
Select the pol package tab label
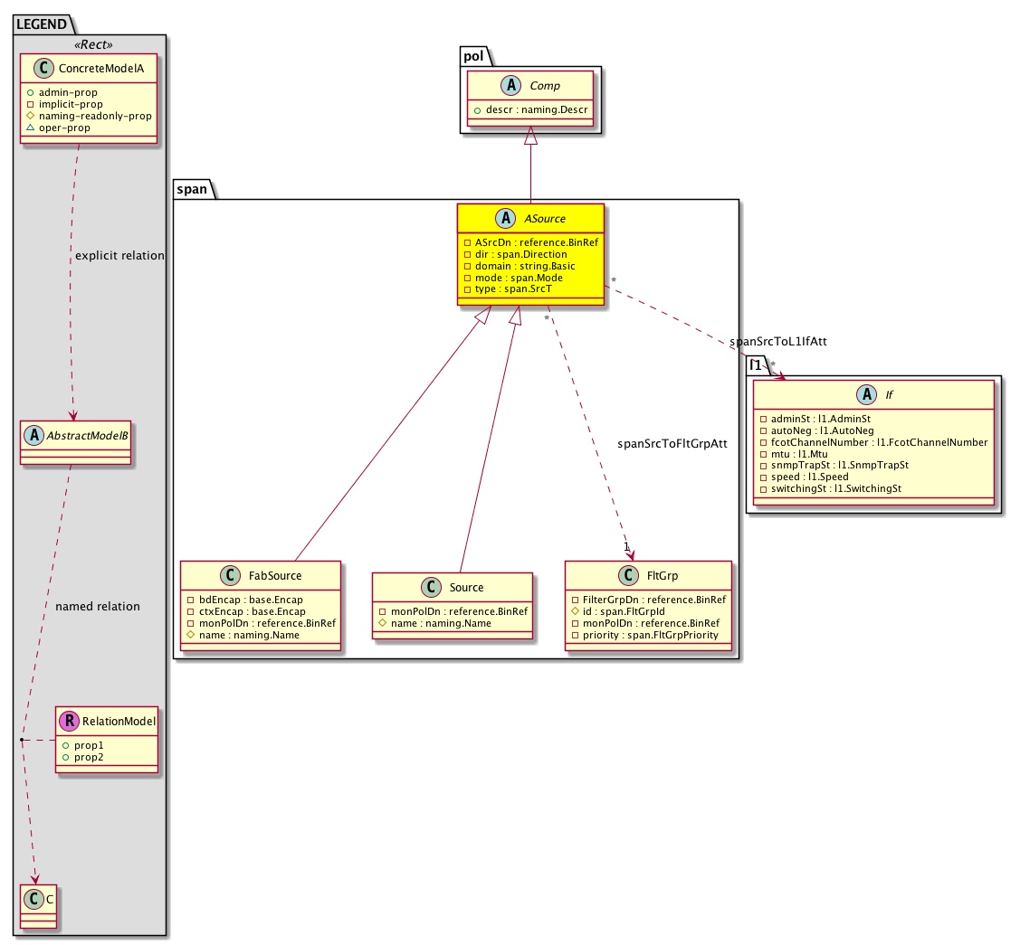pyautogui.click(x=475, y=56)
